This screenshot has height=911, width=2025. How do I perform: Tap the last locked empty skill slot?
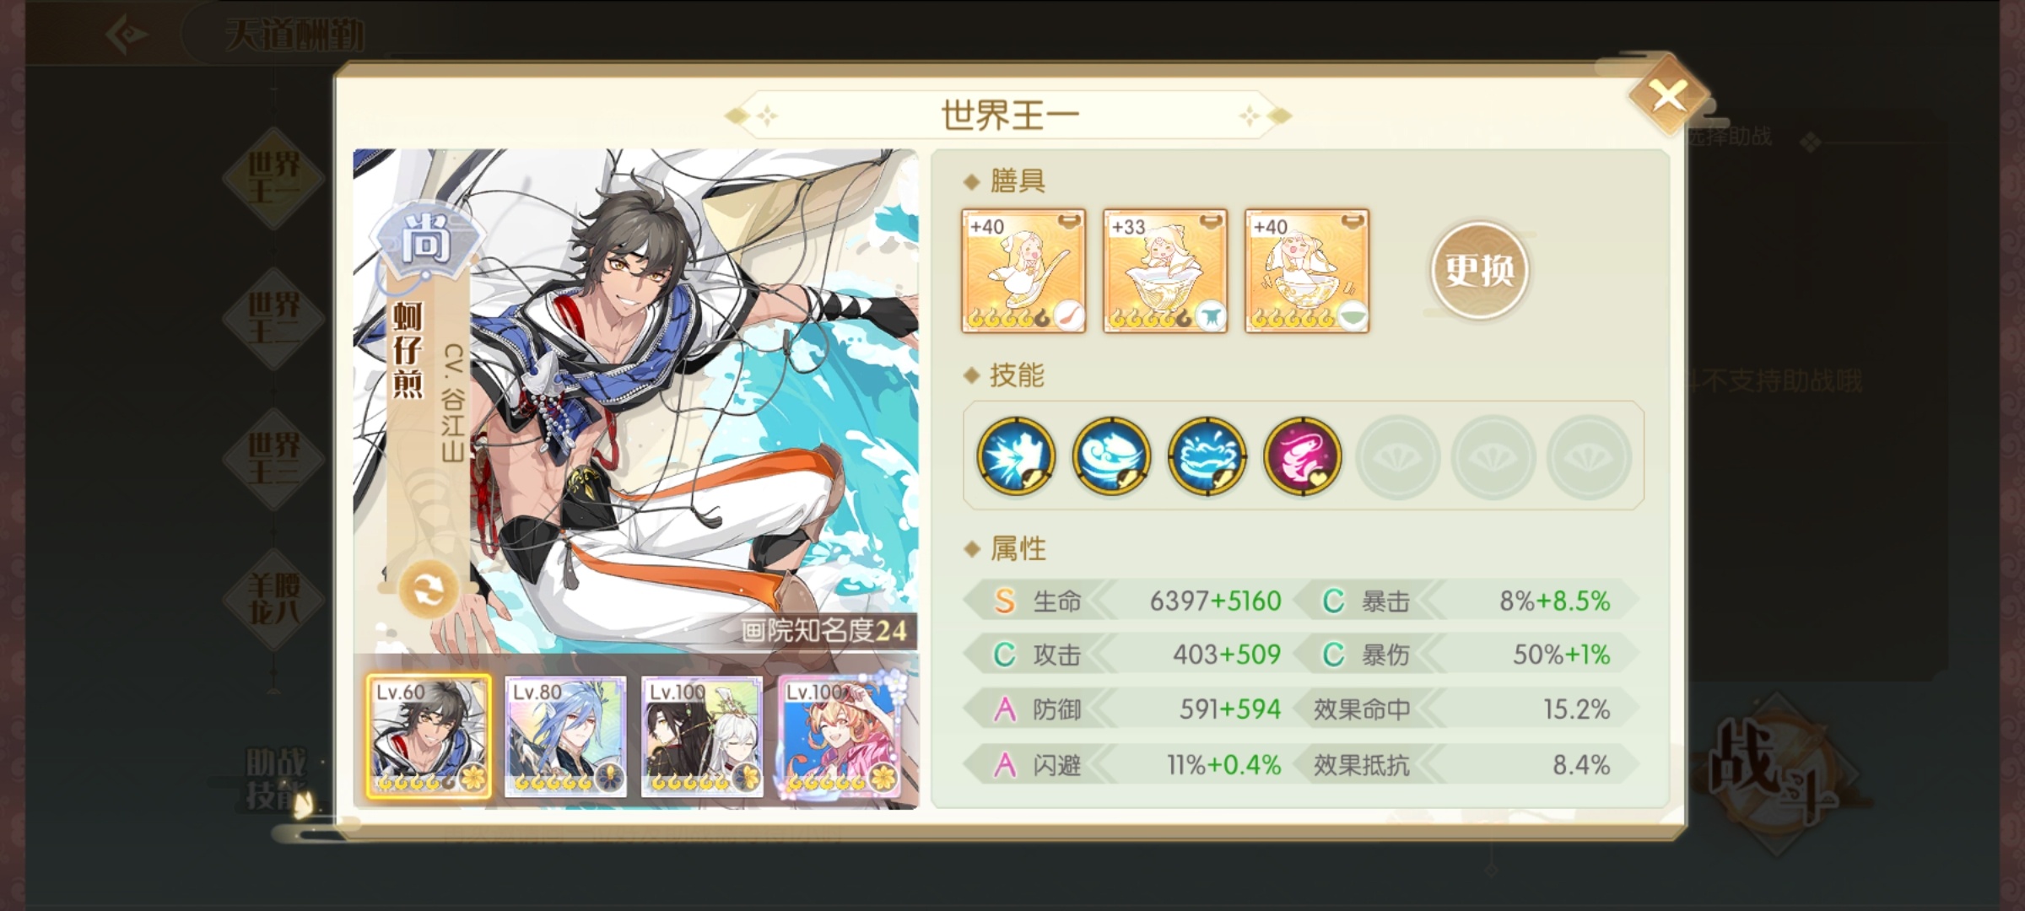[x=1588, y=456]
